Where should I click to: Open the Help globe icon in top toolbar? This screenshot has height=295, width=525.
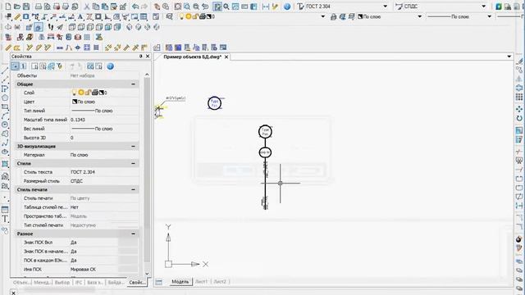coord(287,7)
